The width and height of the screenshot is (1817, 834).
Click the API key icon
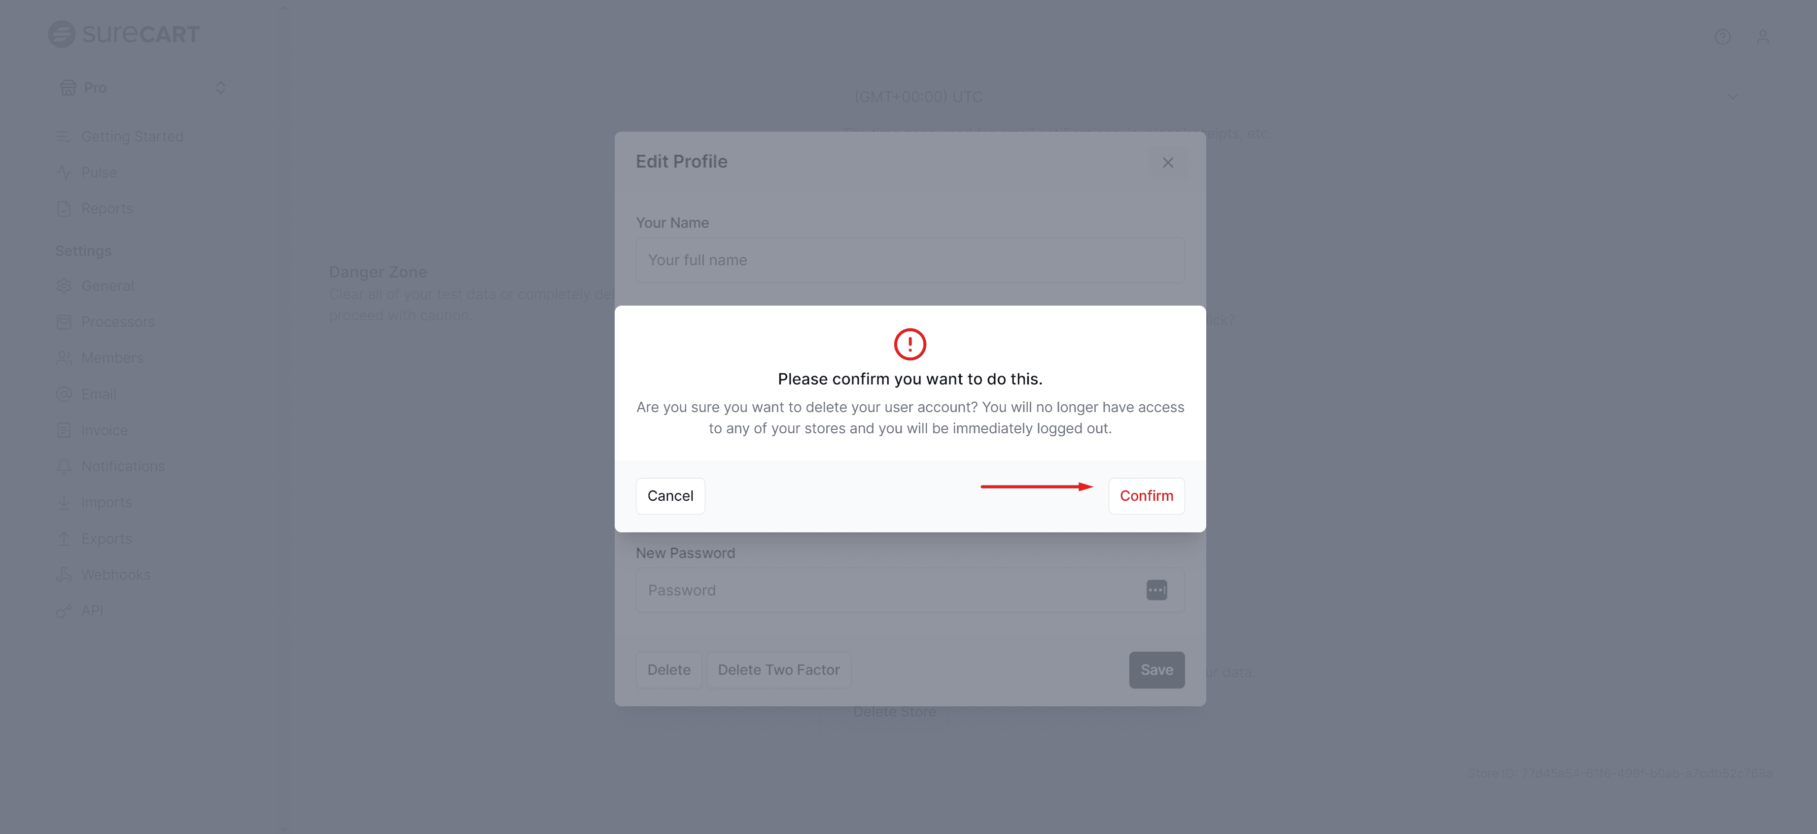[x=64, y=610]
